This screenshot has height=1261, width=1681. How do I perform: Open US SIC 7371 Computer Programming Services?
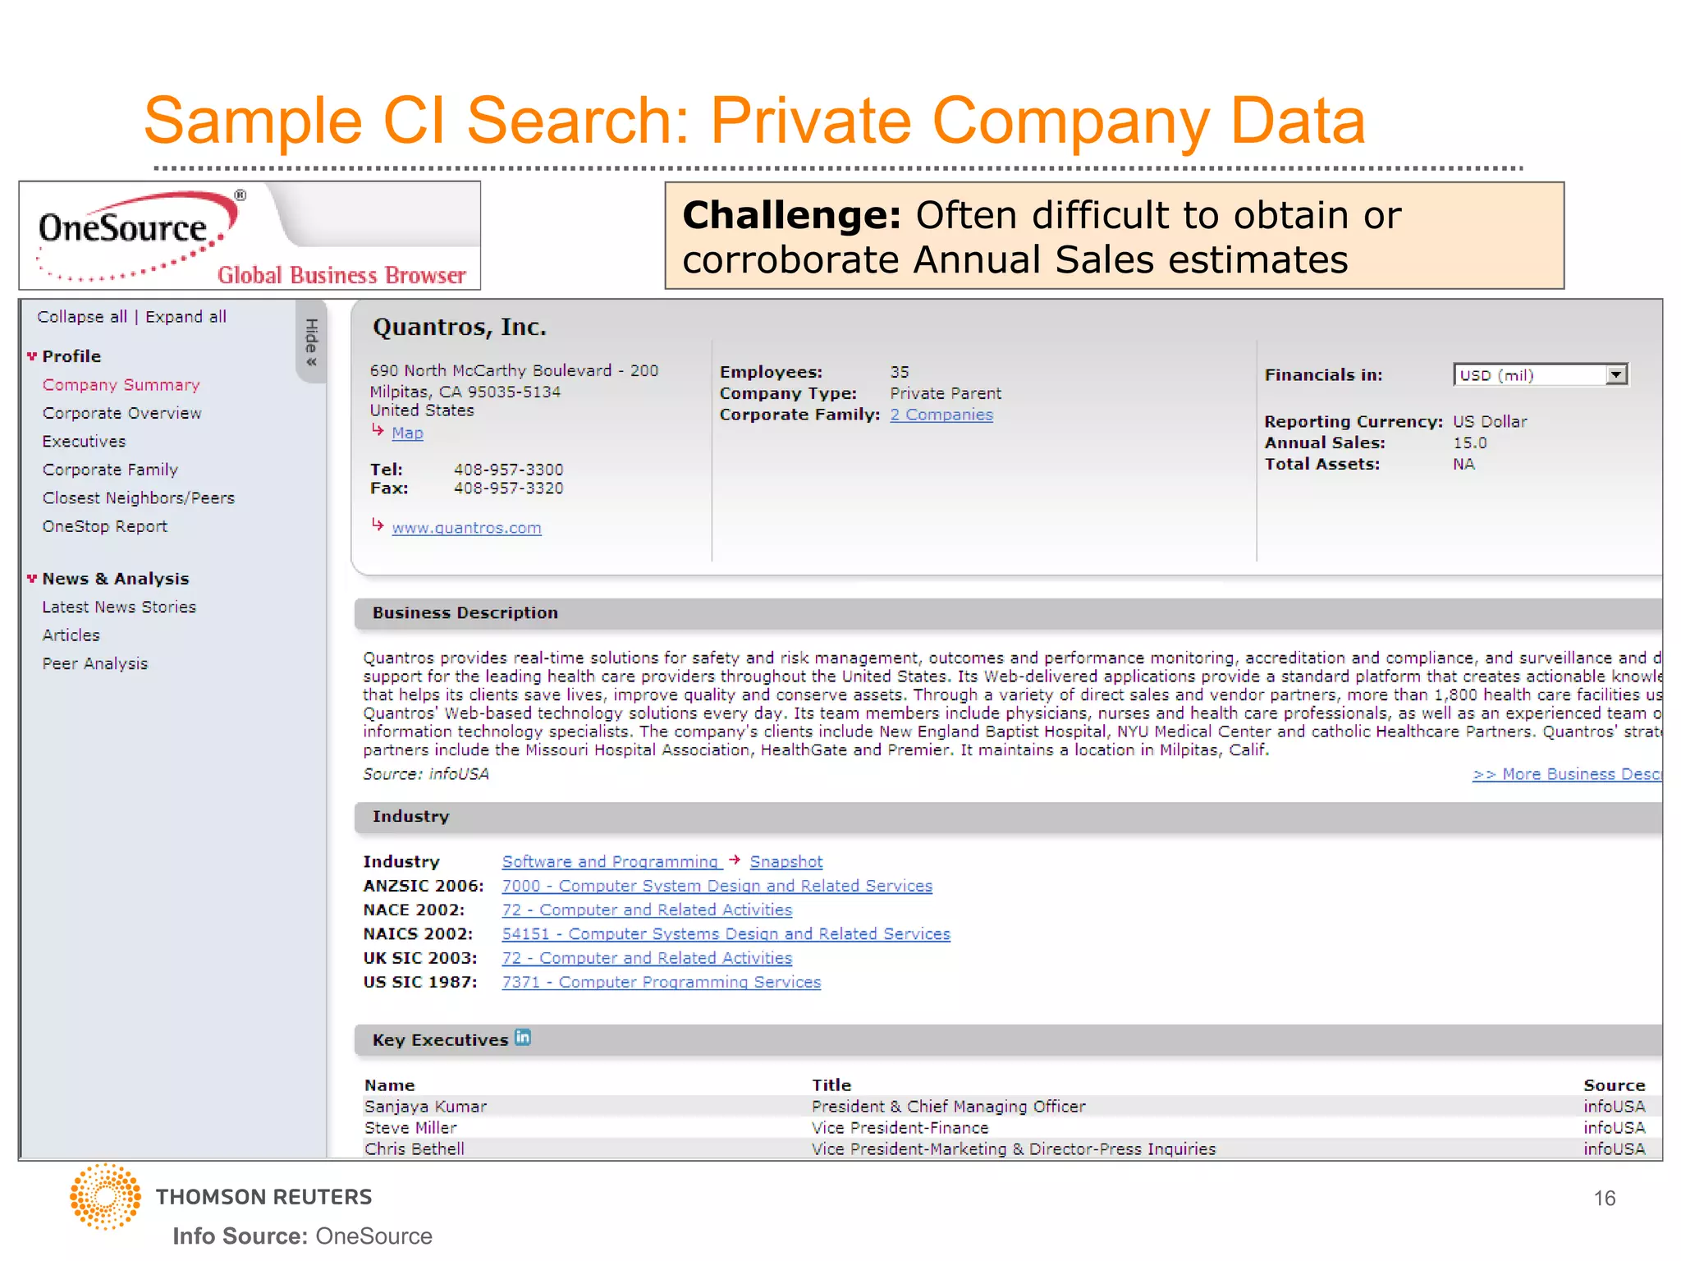(662, 982)
